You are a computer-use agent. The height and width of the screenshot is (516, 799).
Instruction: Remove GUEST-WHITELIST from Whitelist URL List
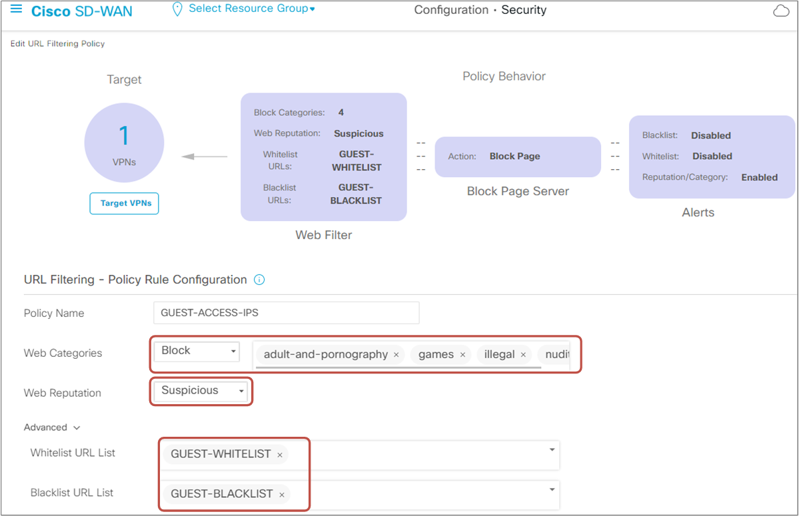pyautogui.click(x=279, y=454)
